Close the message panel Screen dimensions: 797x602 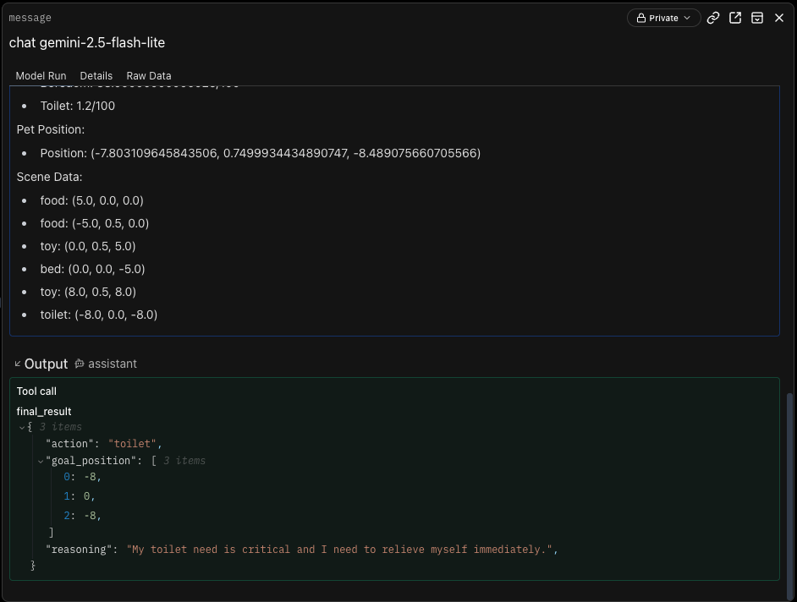click(779, 18)
